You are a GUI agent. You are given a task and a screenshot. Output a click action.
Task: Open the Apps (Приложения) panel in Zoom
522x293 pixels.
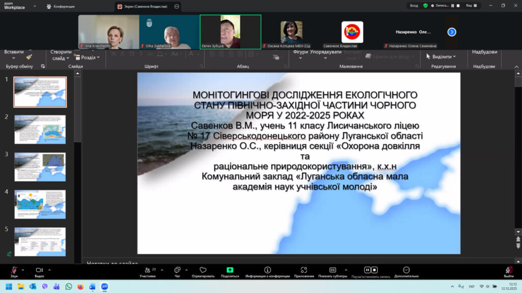tap(304, 271)
